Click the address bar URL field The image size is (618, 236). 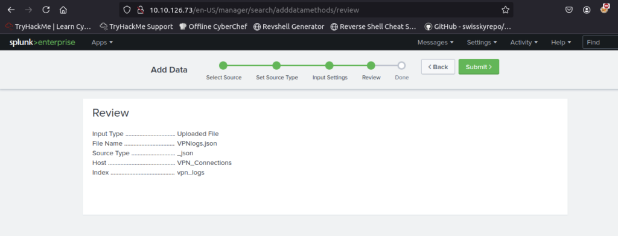pos(316,10)
